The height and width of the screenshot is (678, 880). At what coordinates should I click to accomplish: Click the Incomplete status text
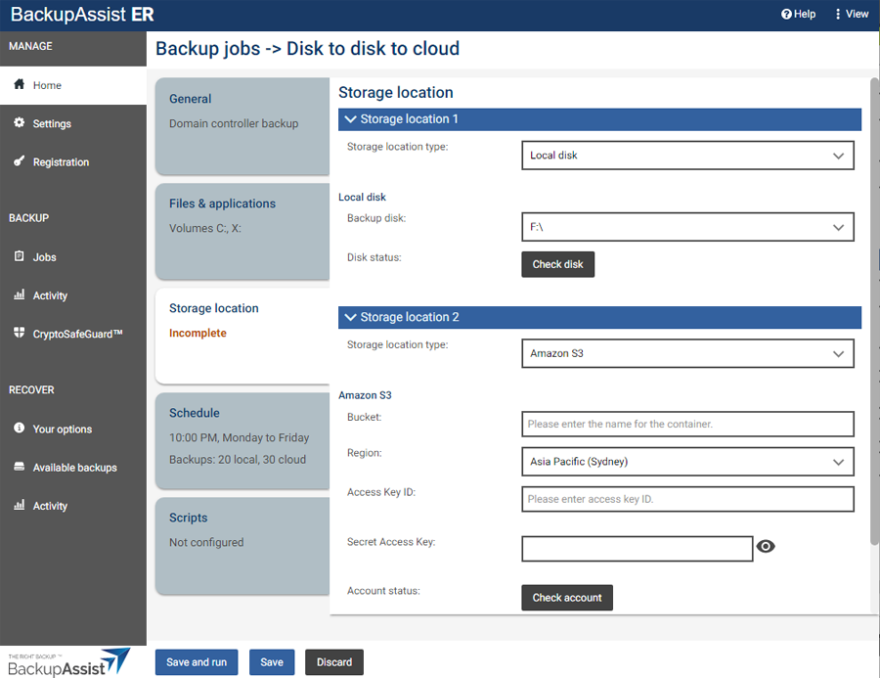198,333
